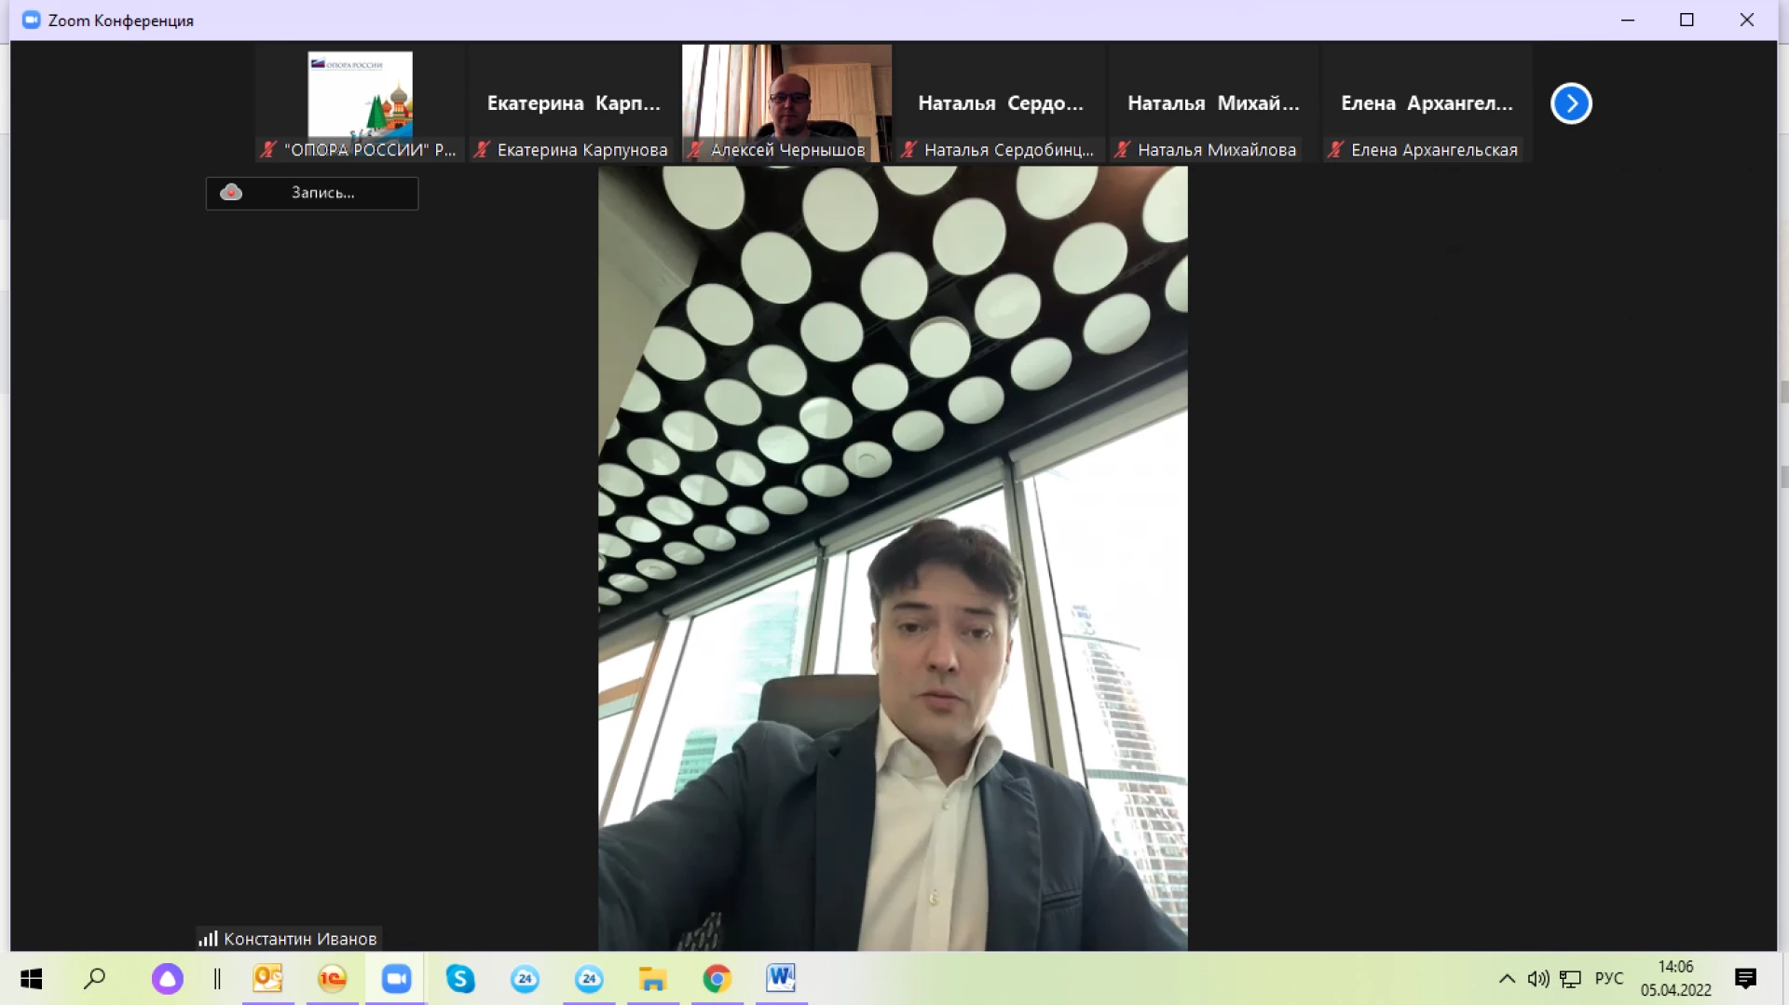Click muted mic icon of Алексей Чернышов
The height and width of the screenshot is (1005, 1789).
[695, 149]
